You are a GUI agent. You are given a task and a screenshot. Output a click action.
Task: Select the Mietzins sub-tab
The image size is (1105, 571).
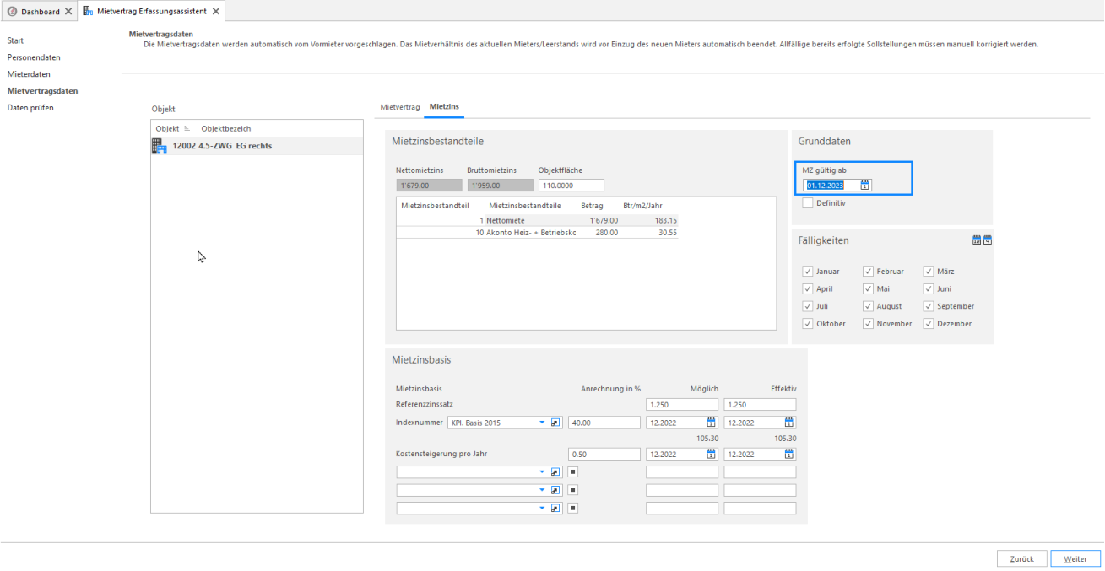click(x=443, y=107)
